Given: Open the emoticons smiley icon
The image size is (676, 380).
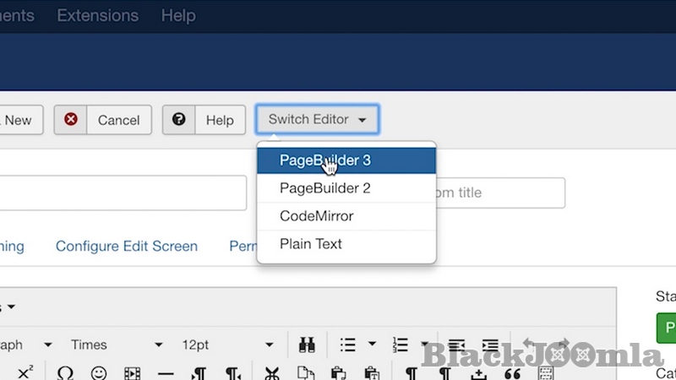Looking at the screenshot, I should (99, 372).
